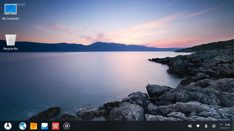Launch the red WPS Office app

pyautogui.click(x=56, y=126)
